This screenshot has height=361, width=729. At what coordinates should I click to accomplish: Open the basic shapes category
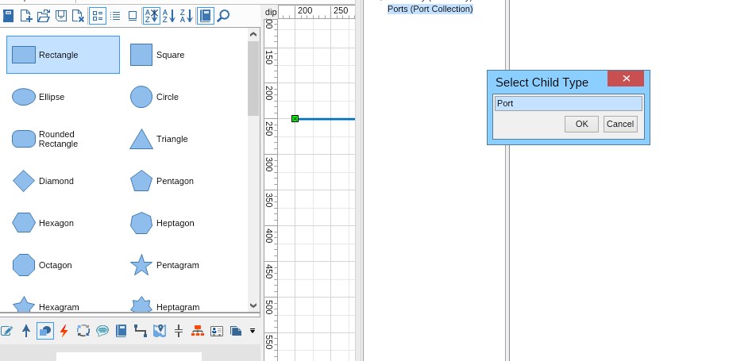(45, 331)
